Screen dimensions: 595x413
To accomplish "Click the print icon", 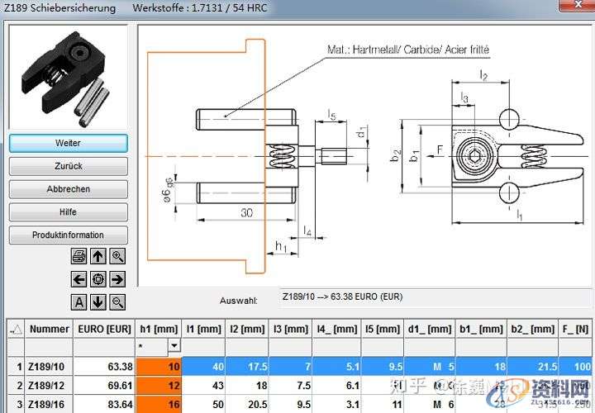I will click(79, 256).
